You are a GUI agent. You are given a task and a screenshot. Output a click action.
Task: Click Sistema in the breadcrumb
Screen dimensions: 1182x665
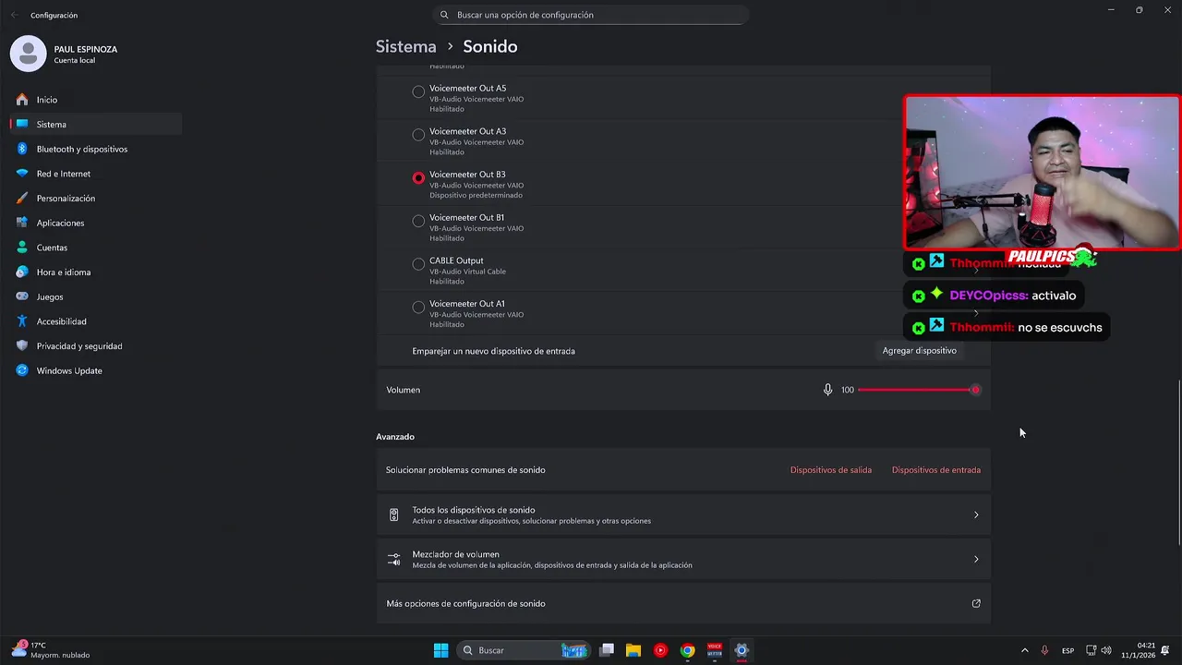(405, 46)
